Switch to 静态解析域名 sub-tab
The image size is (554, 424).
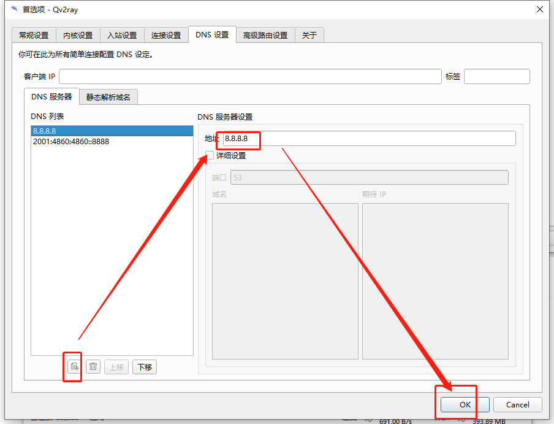point(108,97)
